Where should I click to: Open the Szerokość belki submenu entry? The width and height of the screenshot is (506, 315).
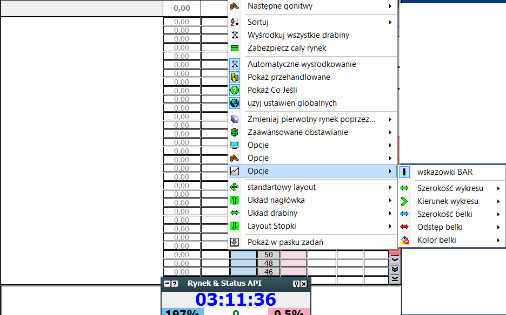coord(452,214)
